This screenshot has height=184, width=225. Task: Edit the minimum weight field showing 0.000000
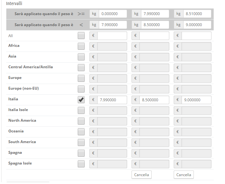click(112, 14)
